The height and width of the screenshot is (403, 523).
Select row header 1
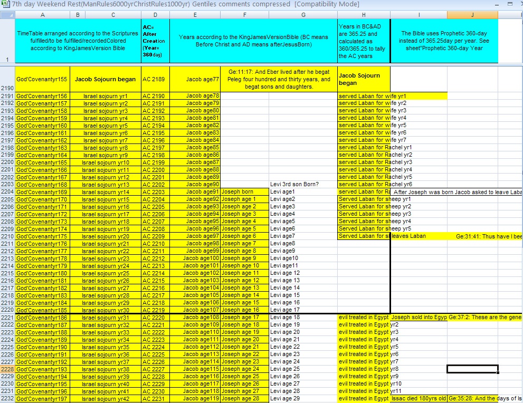[7, 41]
